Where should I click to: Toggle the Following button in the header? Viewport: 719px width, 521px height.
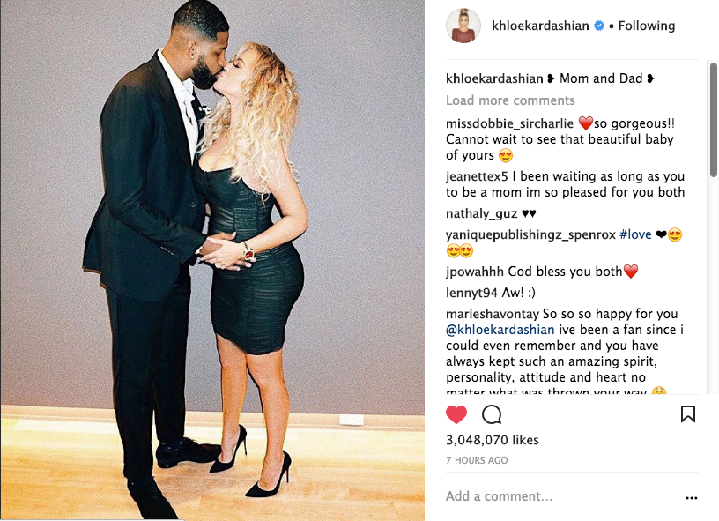point(647,26)
